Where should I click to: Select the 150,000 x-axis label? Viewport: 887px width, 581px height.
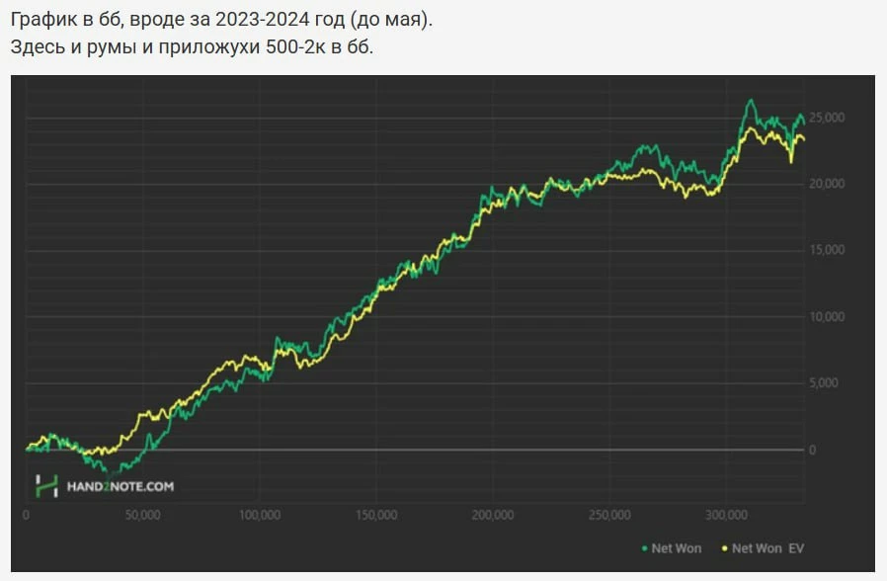click(375, 515)
